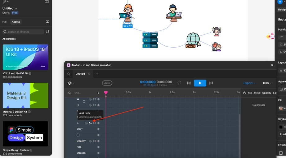Image resolution: width=286 pixels, height=158 pixels.
Task: Jump to the end of the timeline
Action: (x=211, y=83)
